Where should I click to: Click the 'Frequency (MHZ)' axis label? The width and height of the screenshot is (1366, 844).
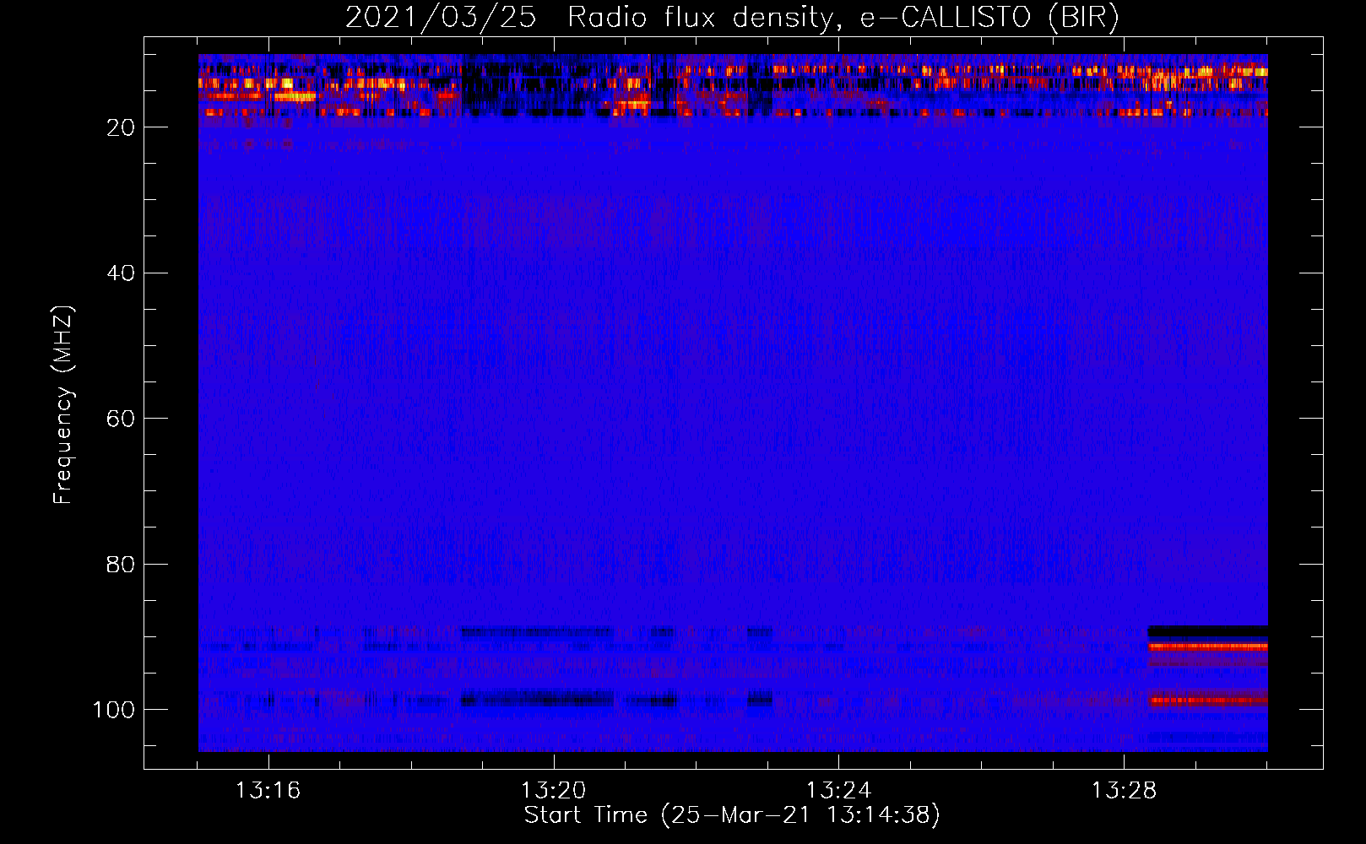63,405
